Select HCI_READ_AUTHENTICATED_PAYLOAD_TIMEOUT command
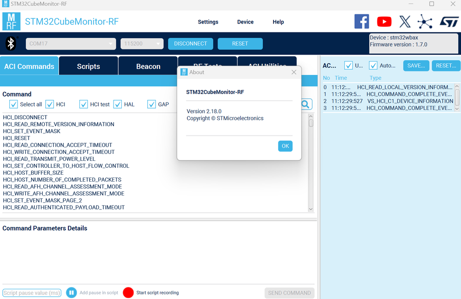 click(x=64, y=207)
